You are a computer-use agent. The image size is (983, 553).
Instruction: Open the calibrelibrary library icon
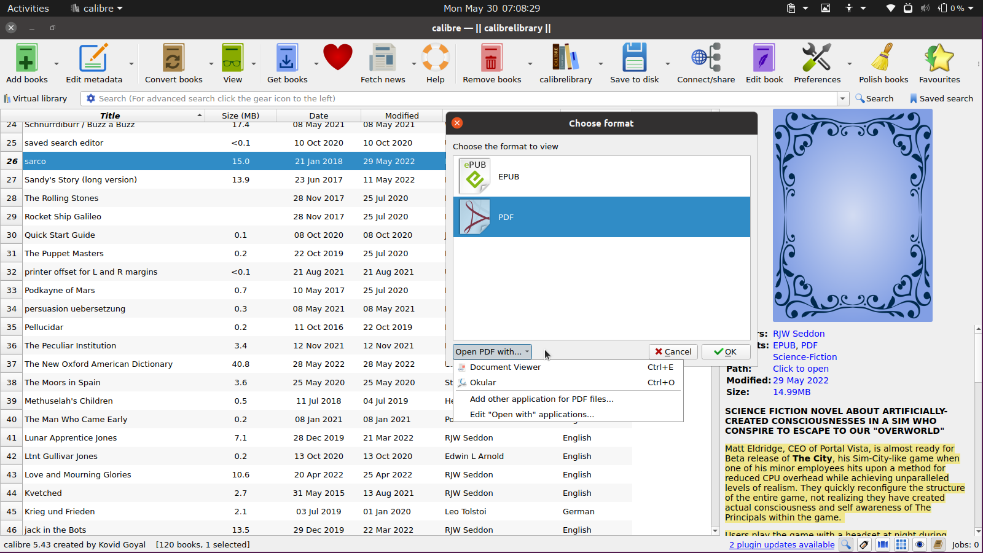tap(565, 58)
